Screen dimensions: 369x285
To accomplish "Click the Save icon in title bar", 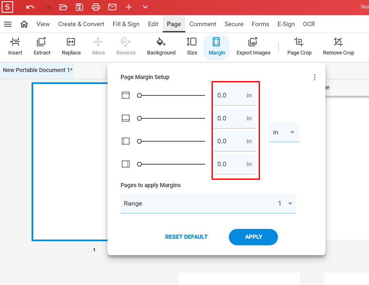I will click(80, 7).
